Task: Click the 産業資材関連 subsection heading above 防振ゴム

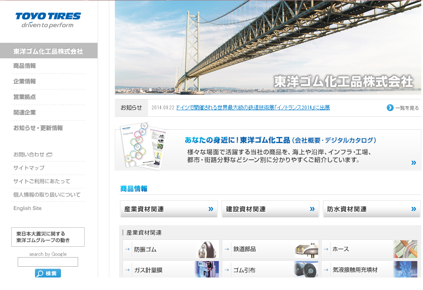Action: 144,233
